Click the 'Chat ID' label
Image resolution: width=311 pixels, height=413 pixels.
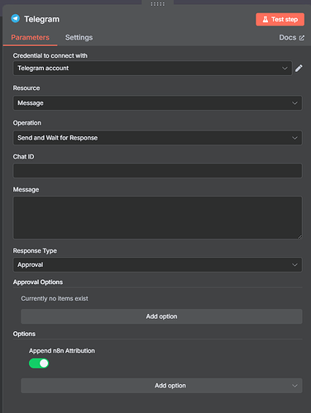[x=23, y=157]
